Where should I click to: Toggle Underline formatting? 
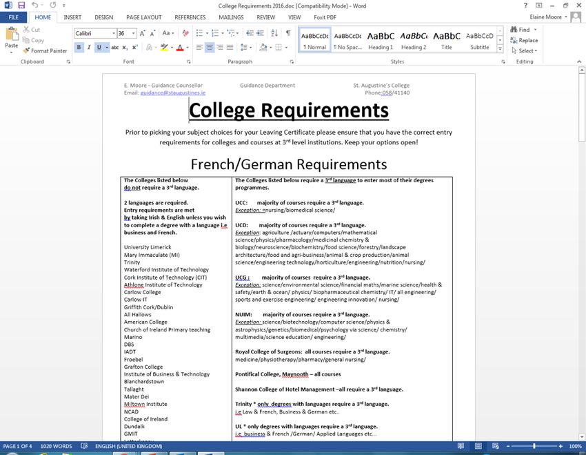[x=99, y=47]
